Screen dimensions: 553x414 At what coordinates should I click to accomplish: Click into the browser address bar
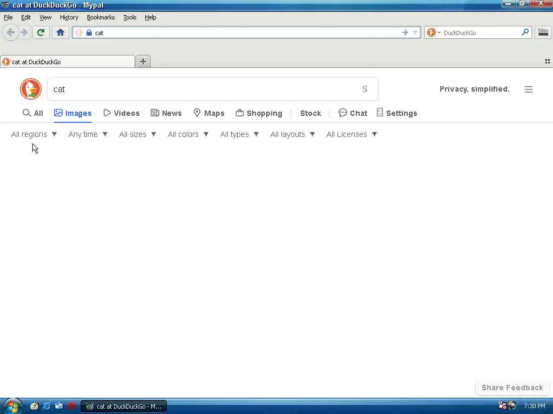tap(247, 33)
